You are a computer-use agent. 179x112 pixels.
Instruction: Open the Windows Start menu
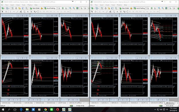[x=3, y=110]
